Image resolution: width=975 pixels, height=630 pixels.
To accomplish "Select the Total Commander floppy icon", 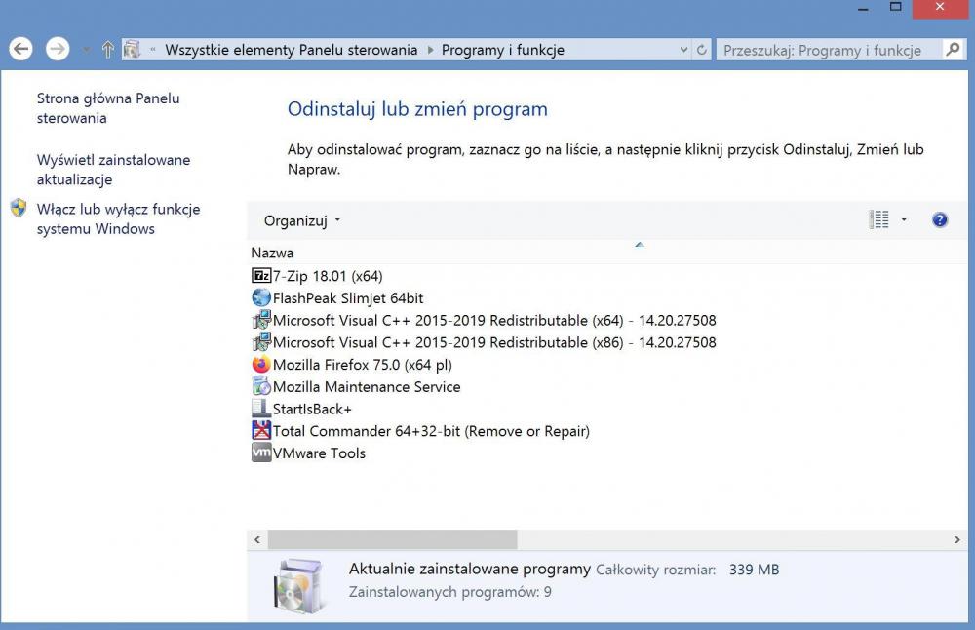I will click(261, 431).
